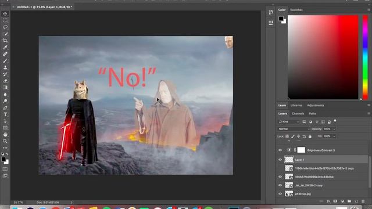Switch to the Paths tab
Viewport: 372px width, 209px height.
(x=313, y=114)
